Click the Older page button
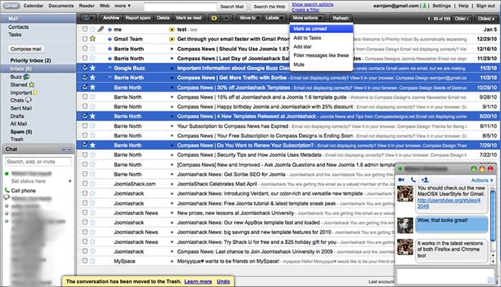 point(462,19)
